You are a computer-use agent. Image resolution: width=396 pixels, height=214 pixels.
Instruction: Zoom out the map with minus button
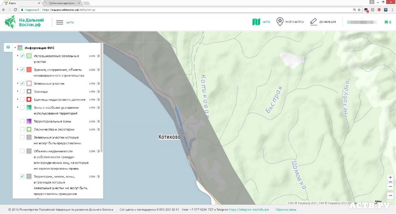(390, 186)
